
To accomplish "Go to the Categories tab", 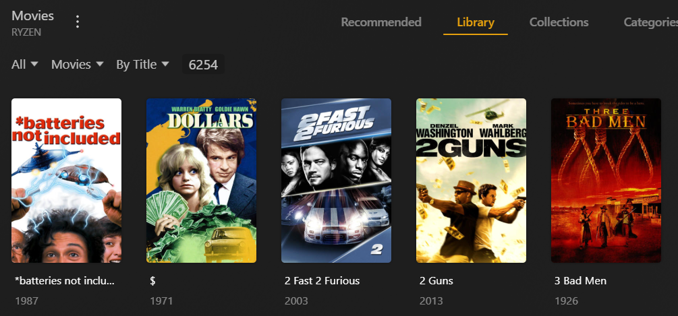I will click(650, 22).
